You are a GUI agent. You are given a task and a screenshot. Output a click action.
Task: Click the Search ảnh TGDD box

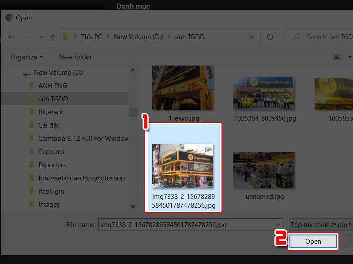[x=319, y=37]
